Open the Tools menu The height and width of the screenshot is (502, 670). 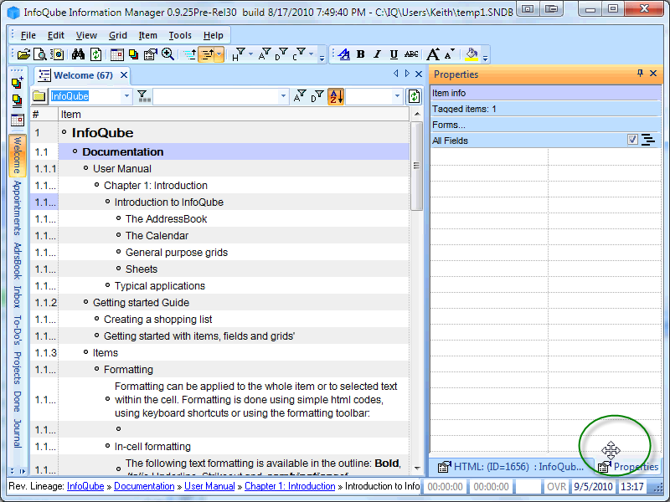click(x=180, y=35)
